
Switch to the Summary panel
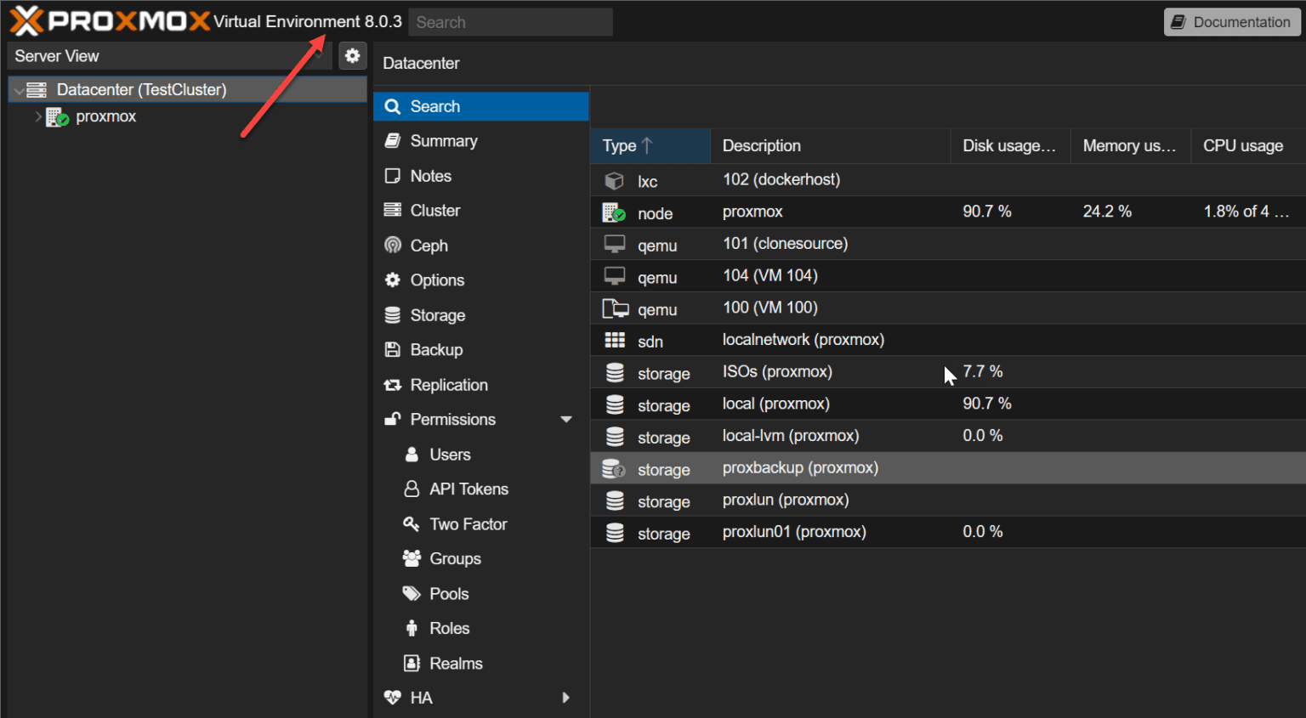click(x=447, y=140)
